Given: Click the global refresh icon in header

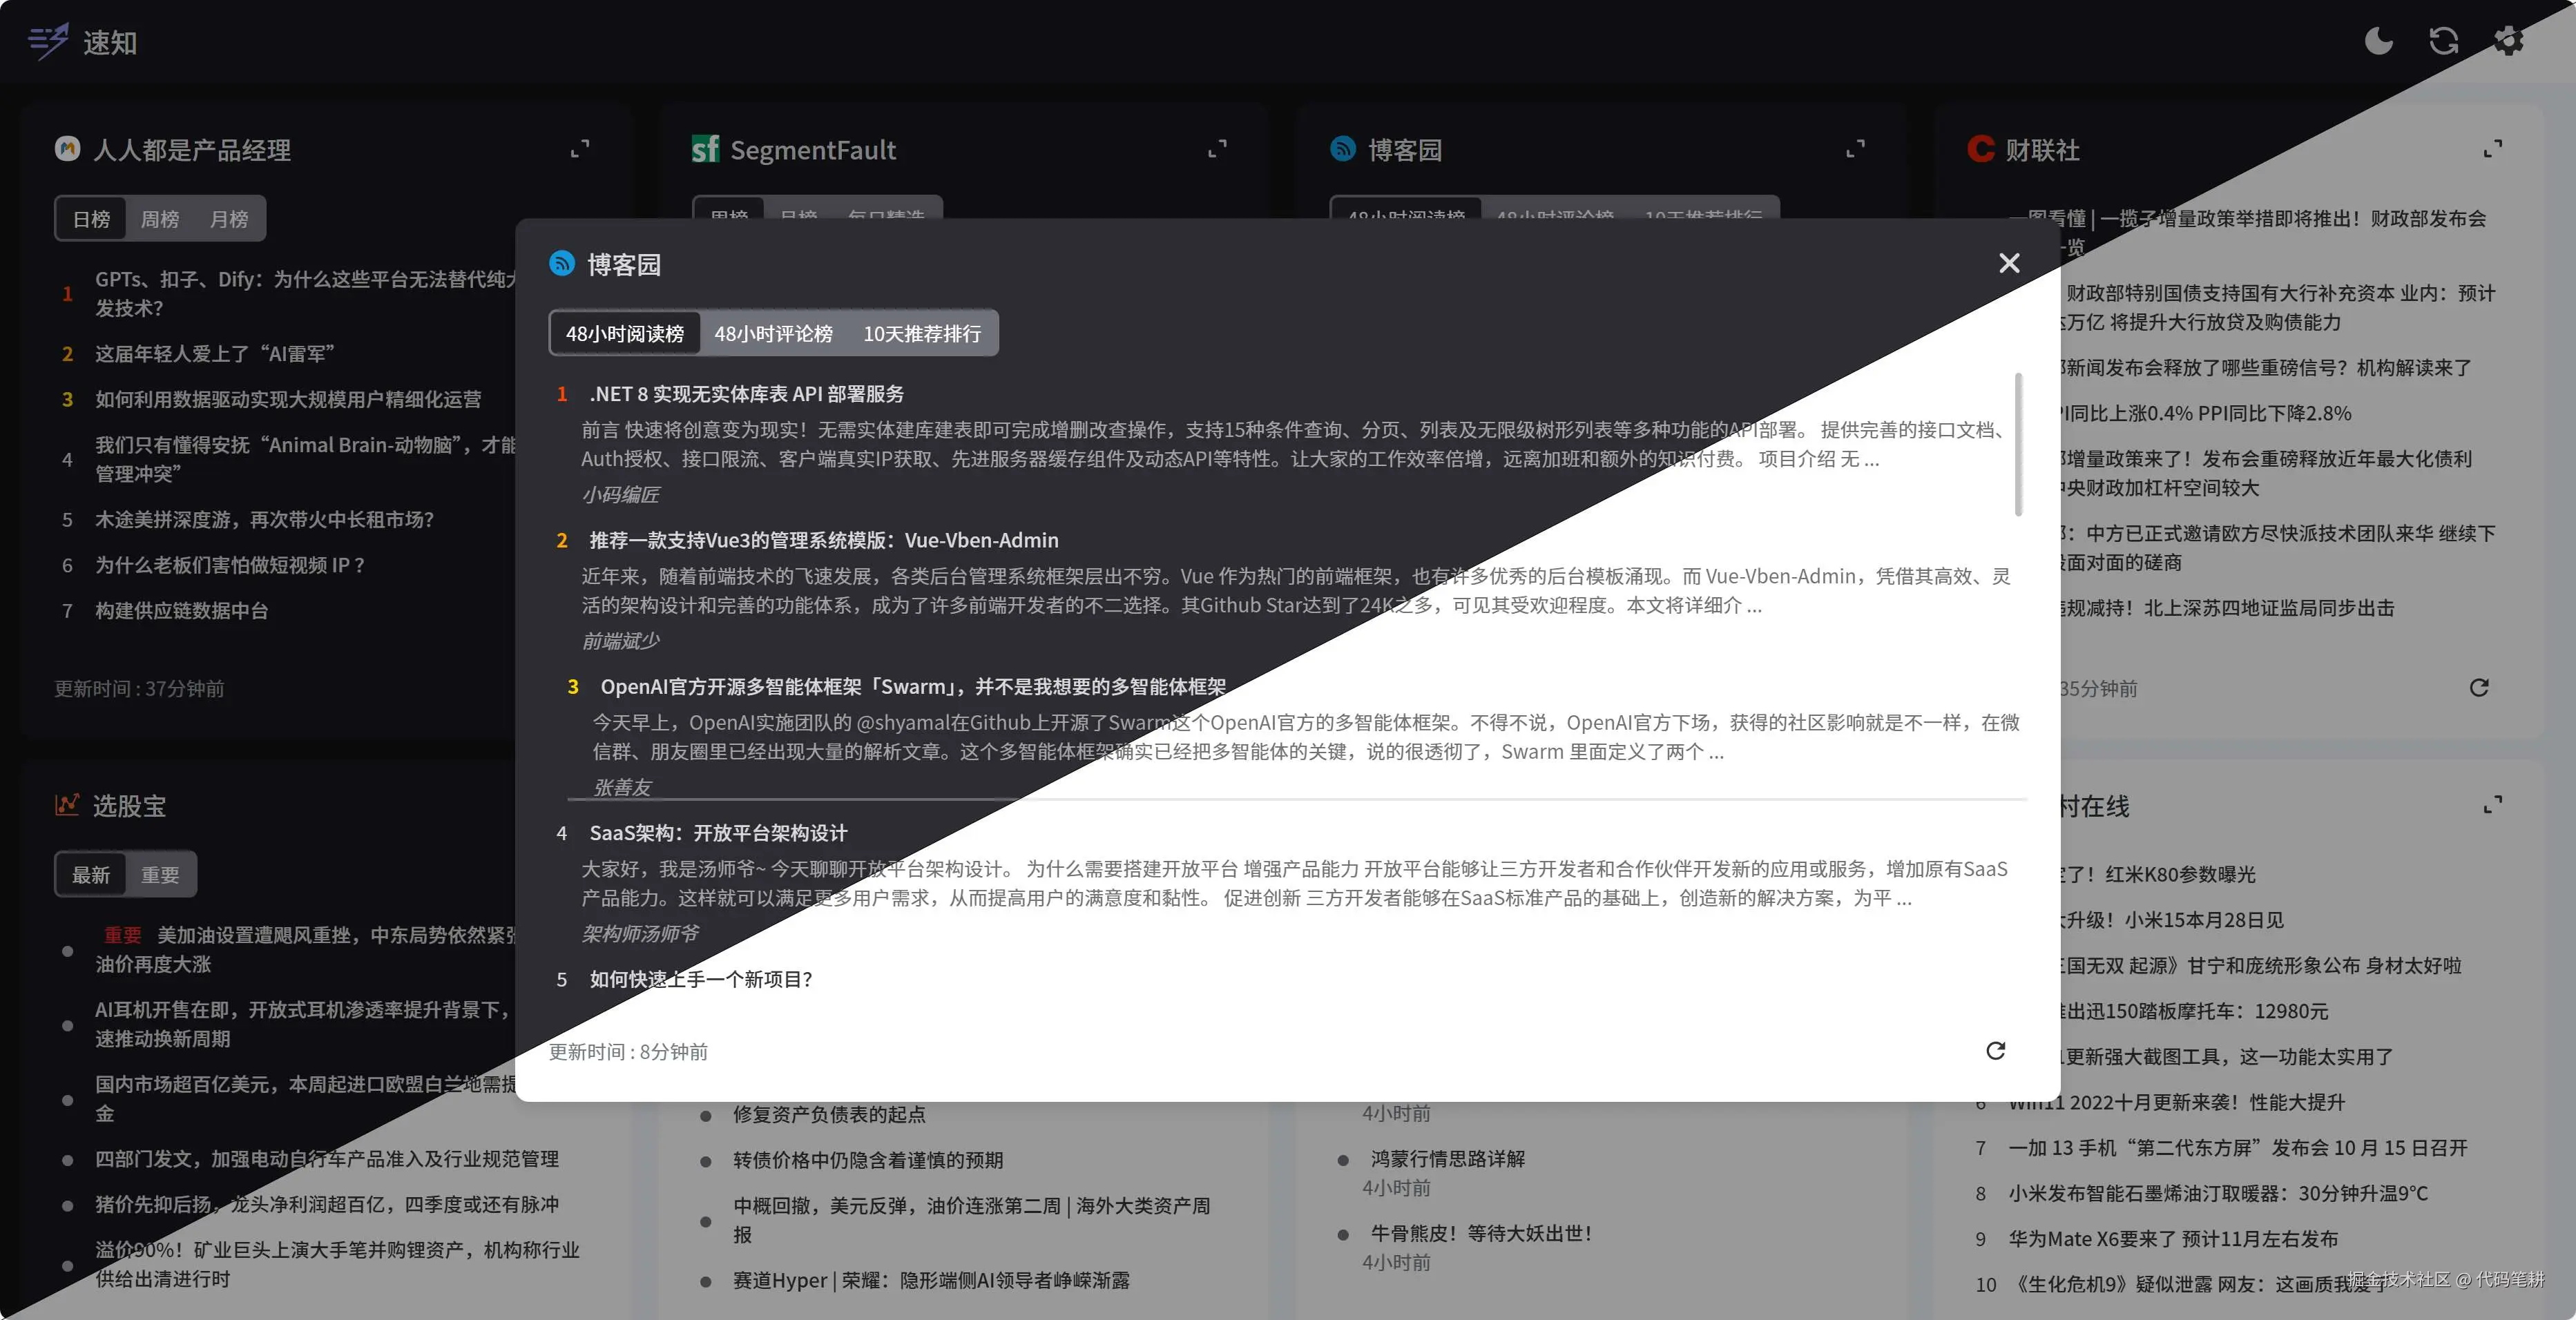Looking at the screenshot, I should 2443,41.
